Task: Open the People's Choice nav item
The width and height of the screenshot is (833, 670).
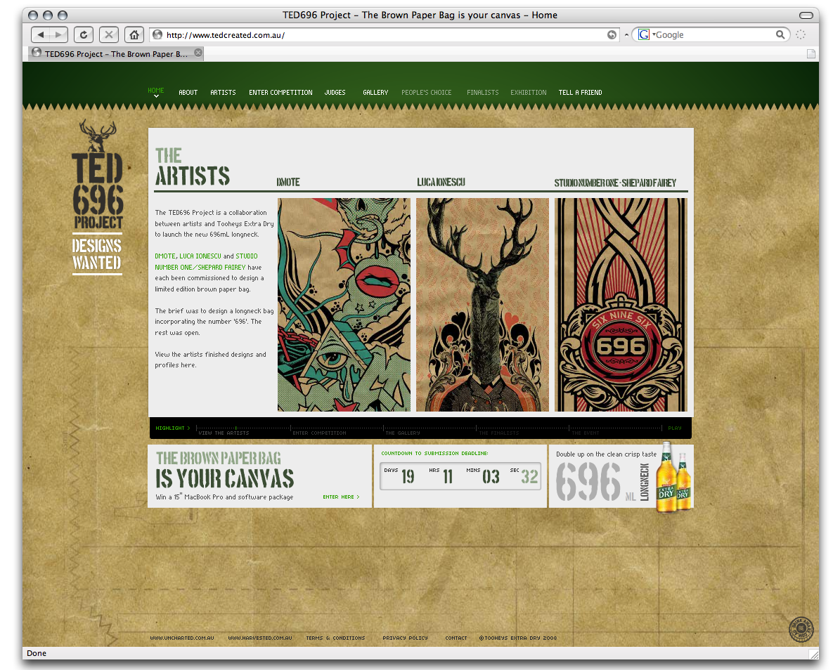Action: point(427,93)
